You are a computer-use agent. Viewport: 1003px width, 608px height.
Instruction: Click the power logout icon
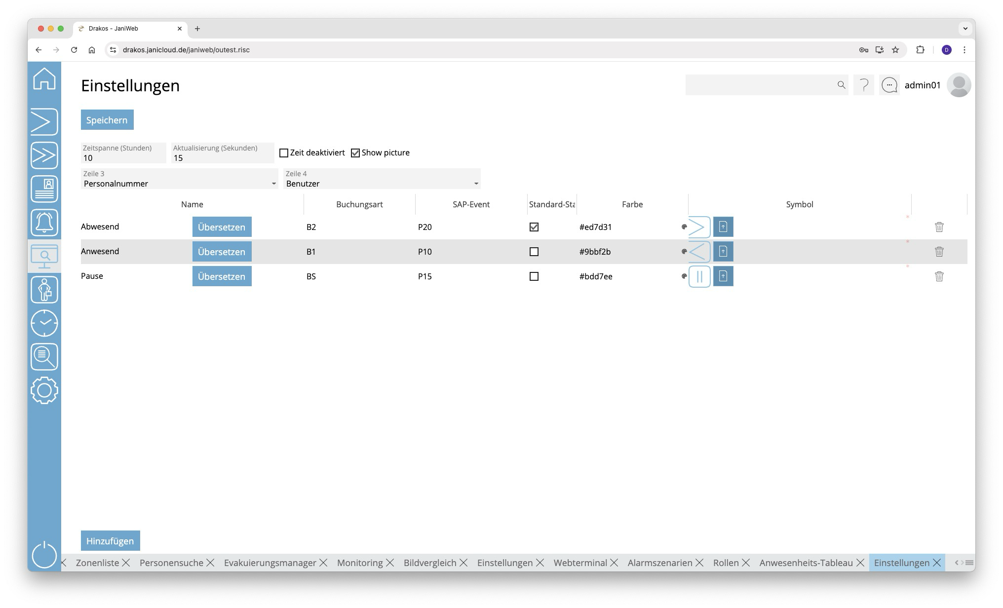click(44, 555)
